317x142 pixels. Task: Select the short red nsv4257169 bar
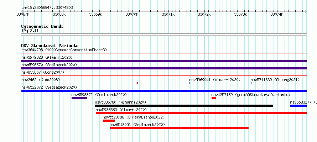[x=214, y=98]
